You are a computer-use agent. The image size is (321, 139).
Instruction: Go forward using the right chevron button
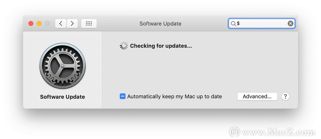click(x=72, y=24)
